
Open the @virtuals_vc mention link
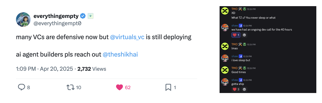coord(127,37)
